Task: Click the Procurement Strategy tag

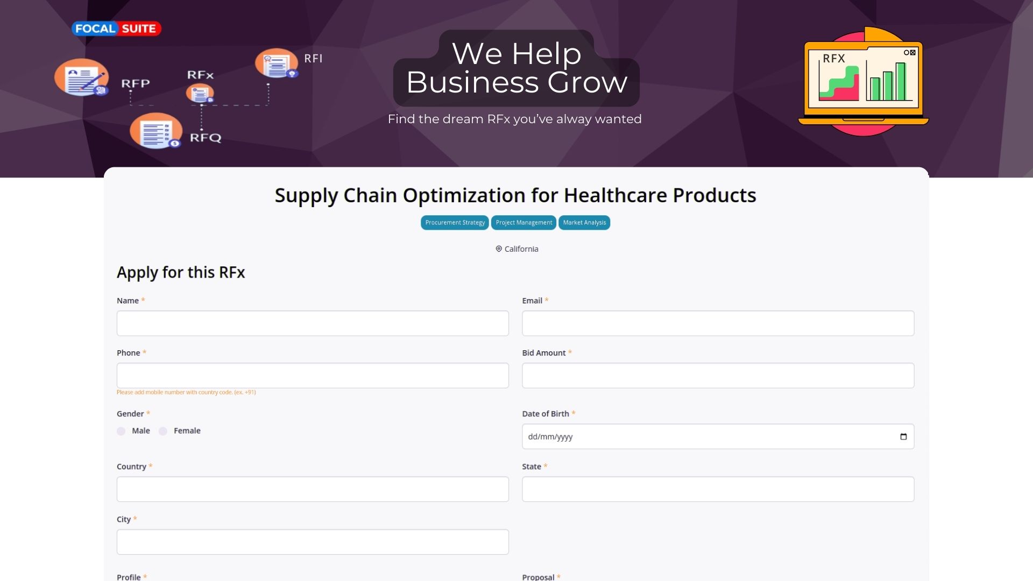Action: click(x=455, y=223)
